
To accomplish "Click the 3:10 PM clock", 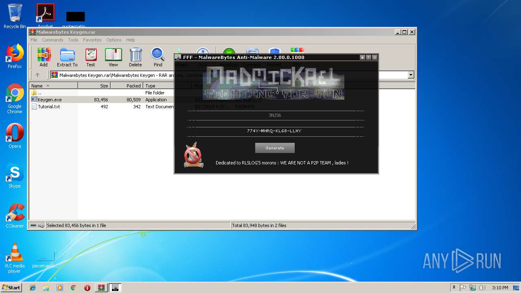I will click(500, 288).
